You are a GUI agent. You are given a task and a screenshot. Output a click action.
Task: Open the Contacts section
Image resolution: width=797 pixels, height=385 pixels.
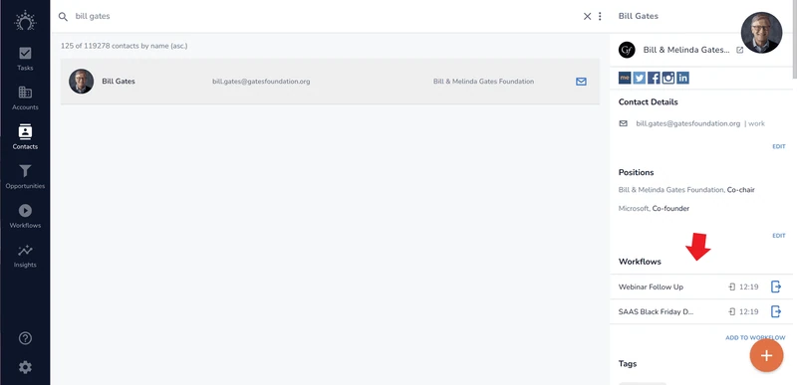tap(25, 137)
